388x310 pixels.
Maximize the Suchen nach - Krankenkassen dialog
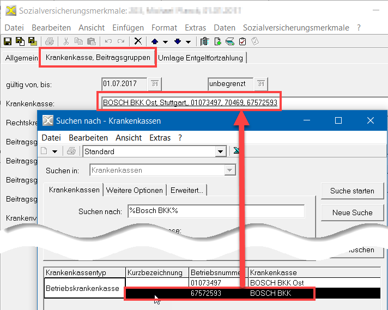[x=338, y=120]
